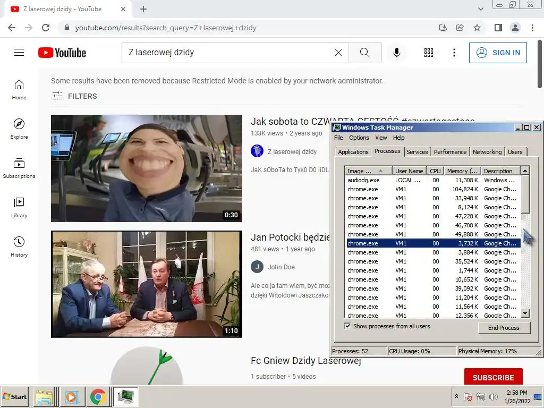Click the address bar URL
This screenshot has width=544, height=408.
point(166,28)
